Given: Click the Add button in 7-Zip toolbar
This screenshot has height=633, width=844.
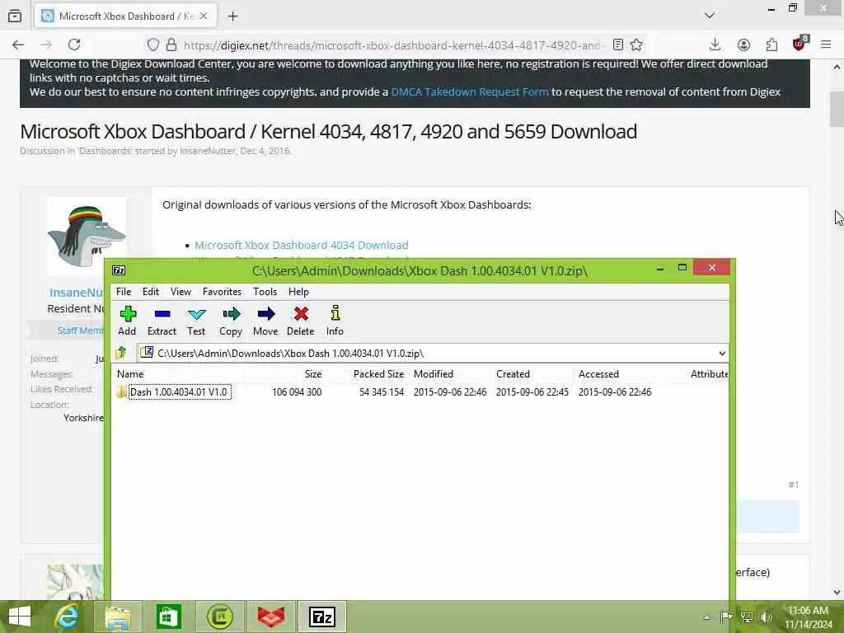Looking at the screenshot, I should click(127, 321).
